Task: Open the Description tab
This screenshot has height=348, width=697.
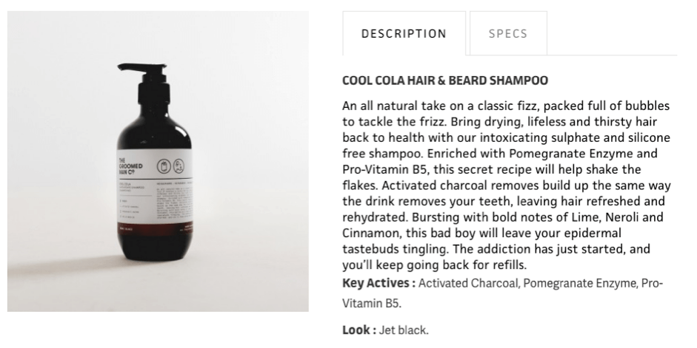Action: pyautogui.click(x=404, y=34)
